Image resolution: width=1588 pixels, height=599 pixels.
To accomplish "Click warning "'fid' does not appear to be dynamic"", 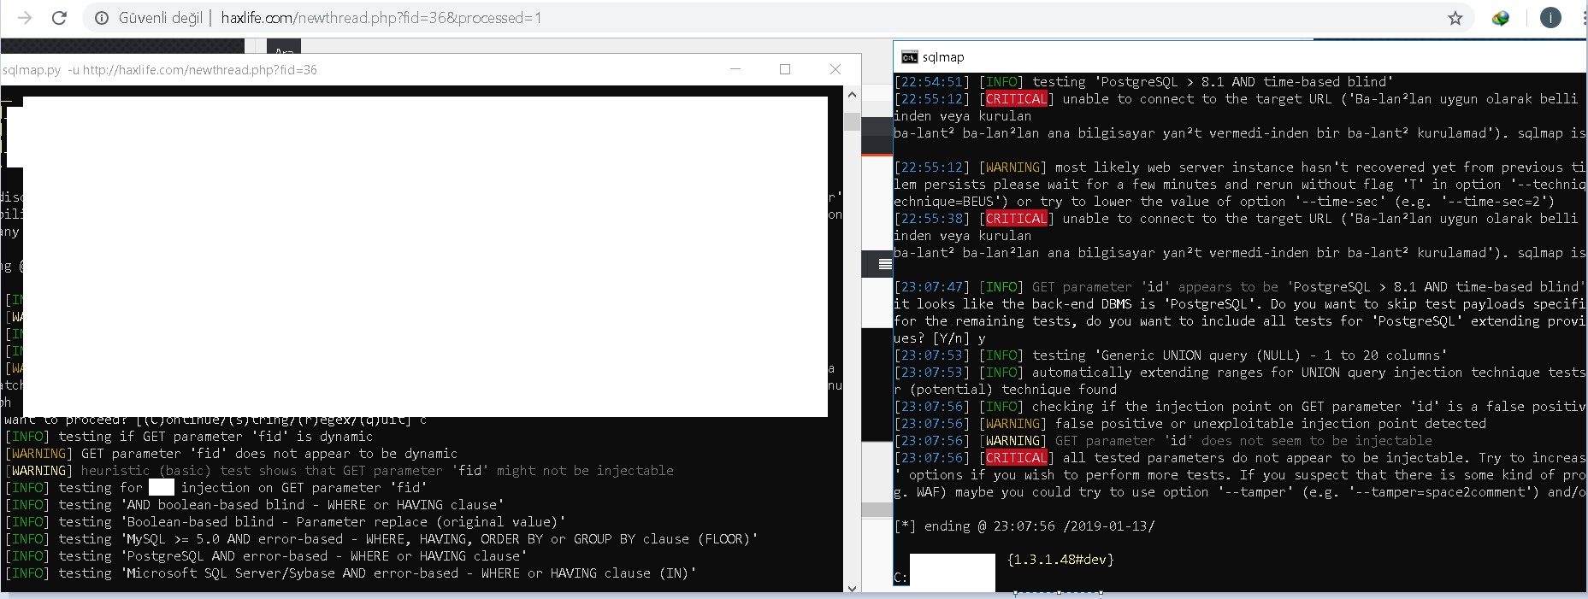I will coord(231,454).
